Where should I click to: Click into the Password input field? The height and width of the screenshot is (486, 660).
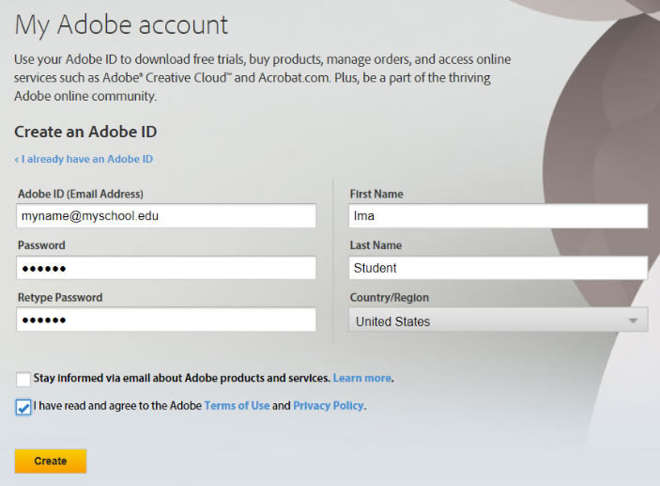tap(166, 268)
